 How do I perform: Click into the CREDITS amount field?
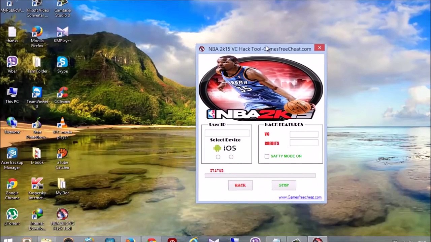(x=304, y=143)
